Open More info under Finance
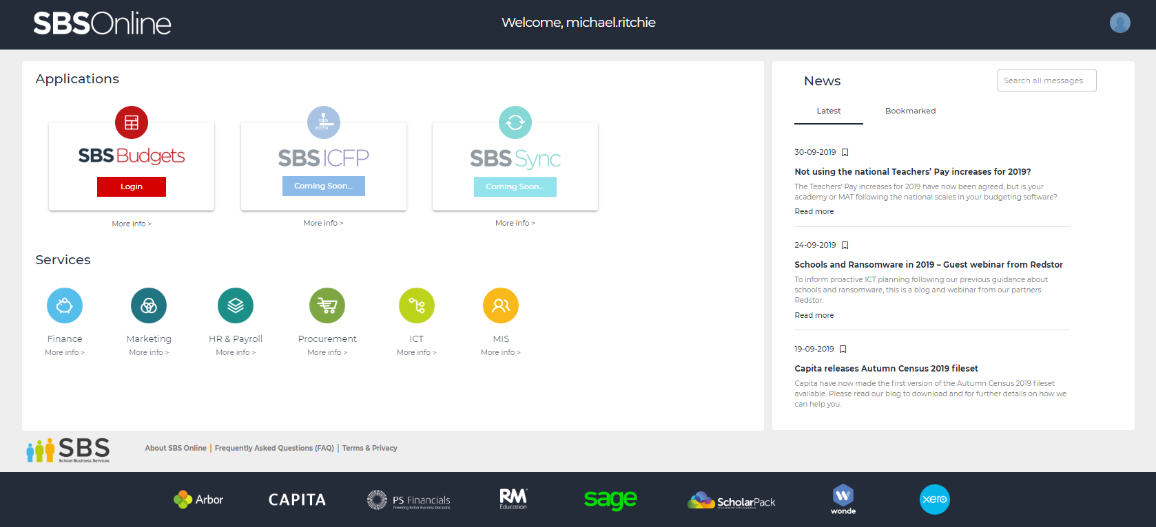Screen dimensions: 1156x527 65,352
